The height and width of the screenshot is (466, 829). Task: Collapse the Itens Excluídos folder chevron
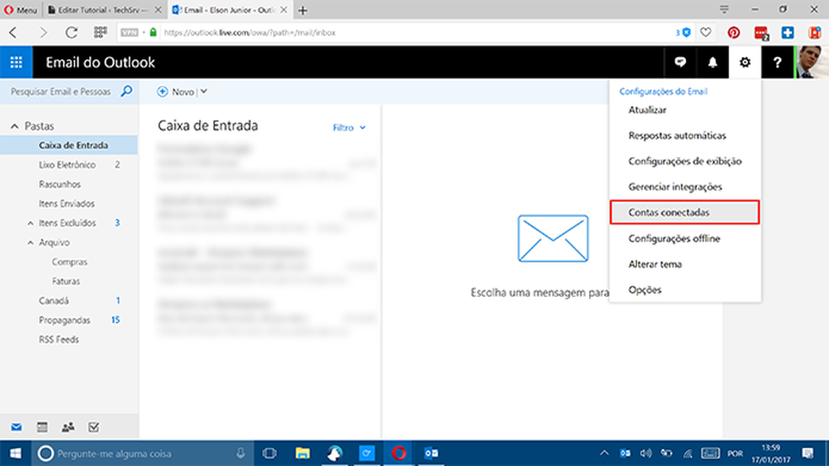click(x=30, y=223)
